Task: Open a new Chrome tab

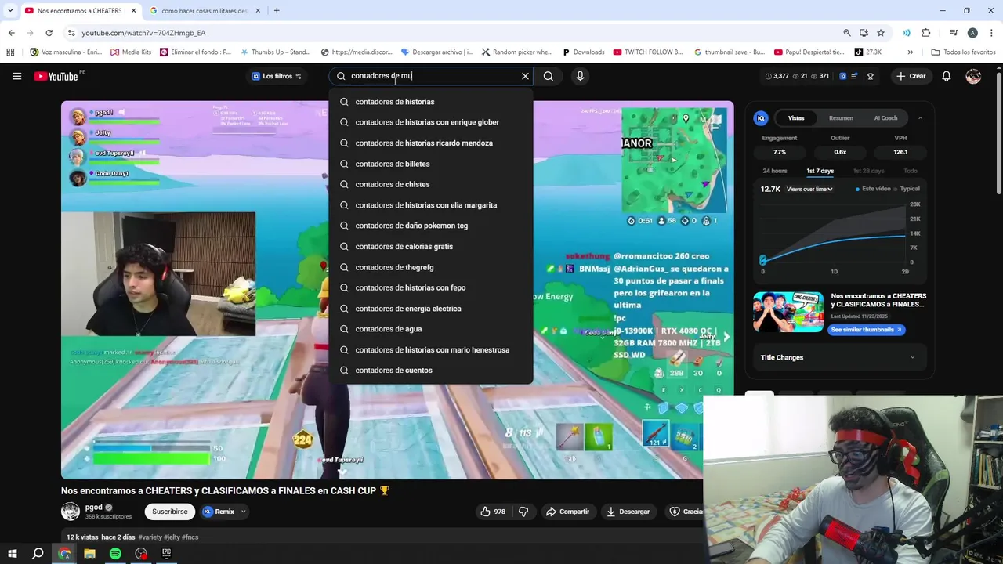Action: click(x=277, y=11)
